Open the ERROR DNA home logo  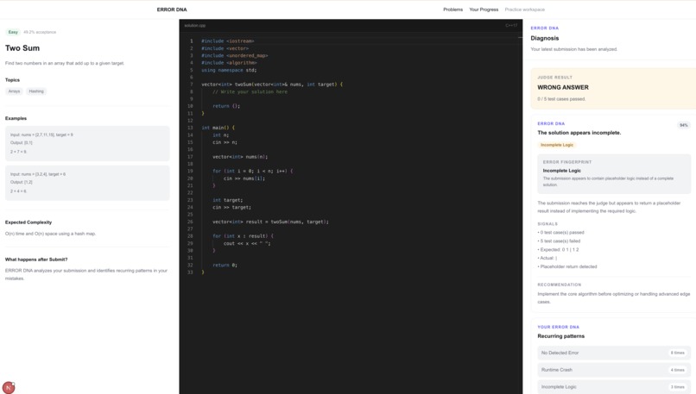pos(172,9)
